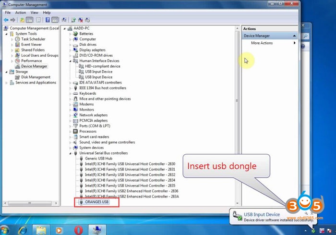Click the Monitors category icon
Image resolution: width=336 pixels, height=235 pixels.
75,110
